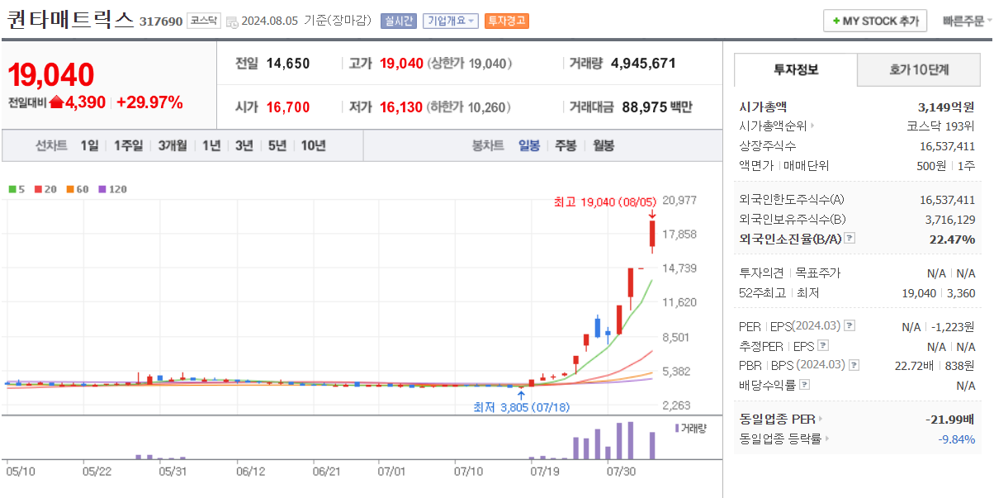Click the 52주최고 label

pos(763,292)
